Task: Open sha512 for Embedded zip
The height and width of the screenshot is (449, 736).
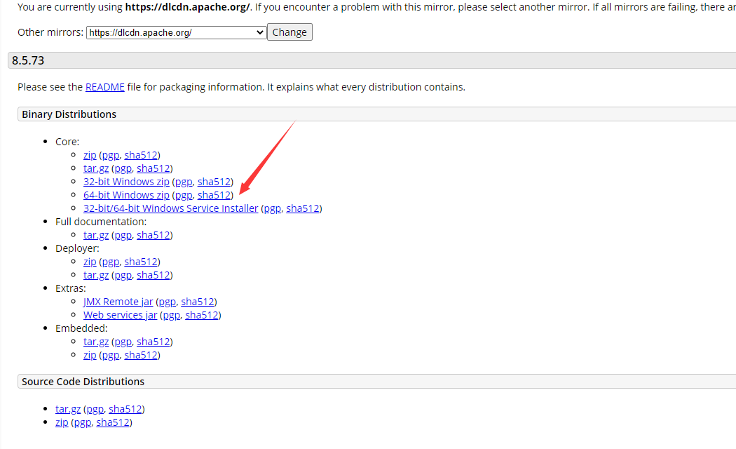Action: [141, 355]
